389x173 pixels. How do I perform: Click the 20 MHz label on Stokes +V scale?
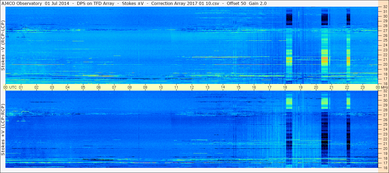coord(385,149)
